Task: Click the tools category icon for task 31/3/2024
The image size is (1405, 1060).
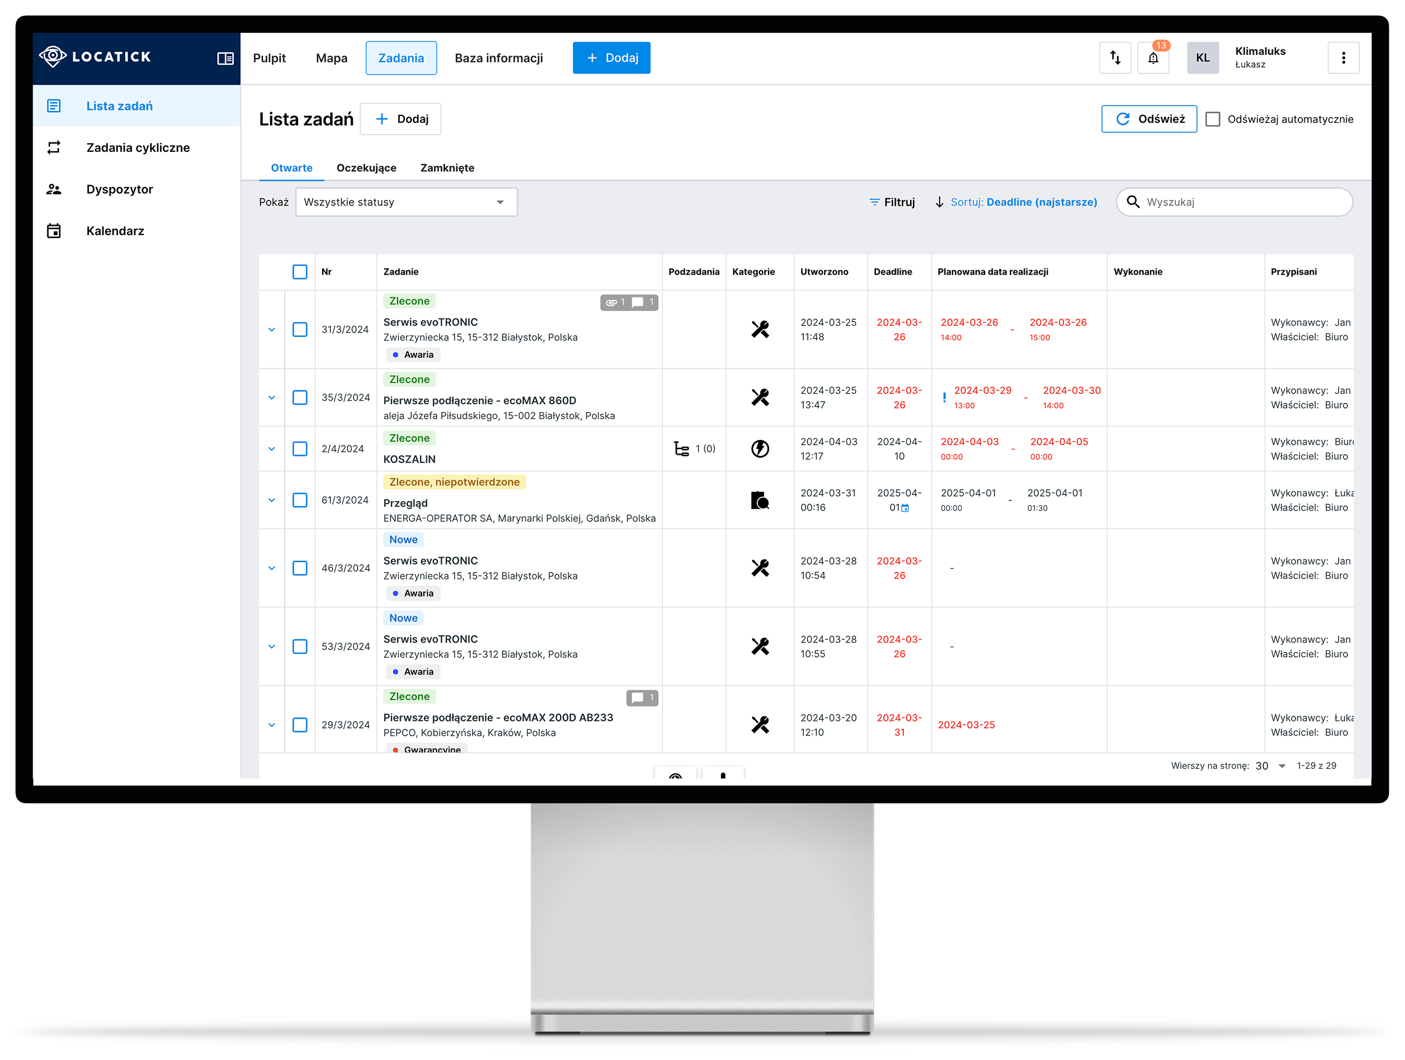Action: click(760, 329)
